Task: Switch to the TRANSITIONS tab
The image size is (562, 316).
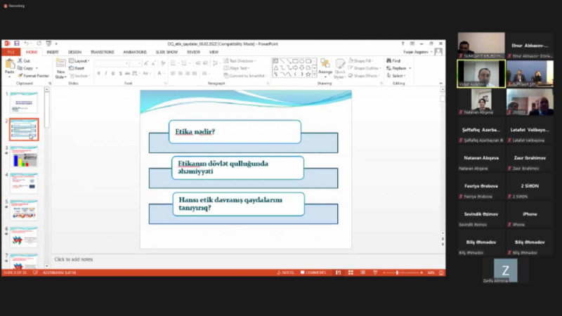Action: 102,52
